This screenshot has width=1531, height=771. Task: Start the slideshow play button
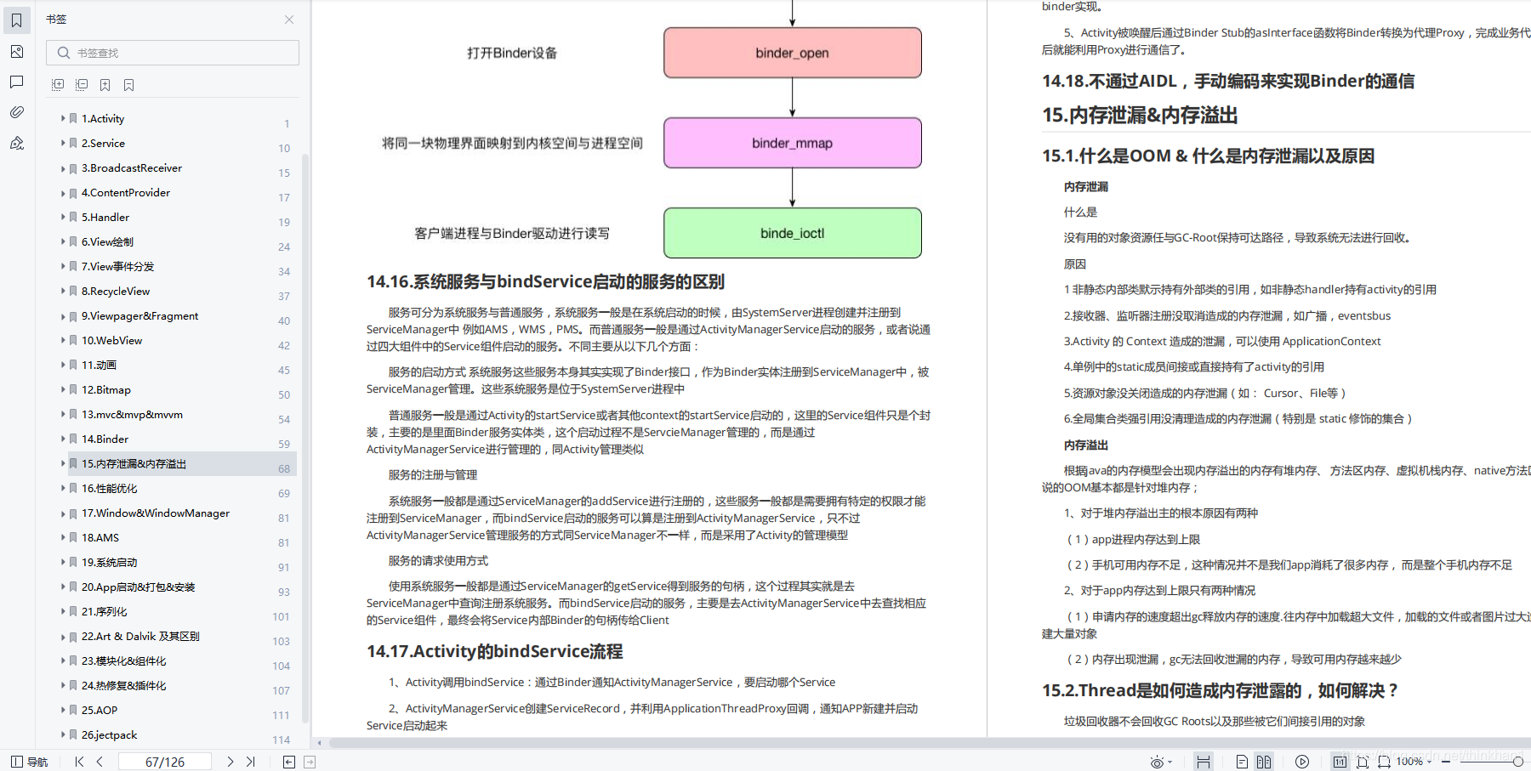1302,762
